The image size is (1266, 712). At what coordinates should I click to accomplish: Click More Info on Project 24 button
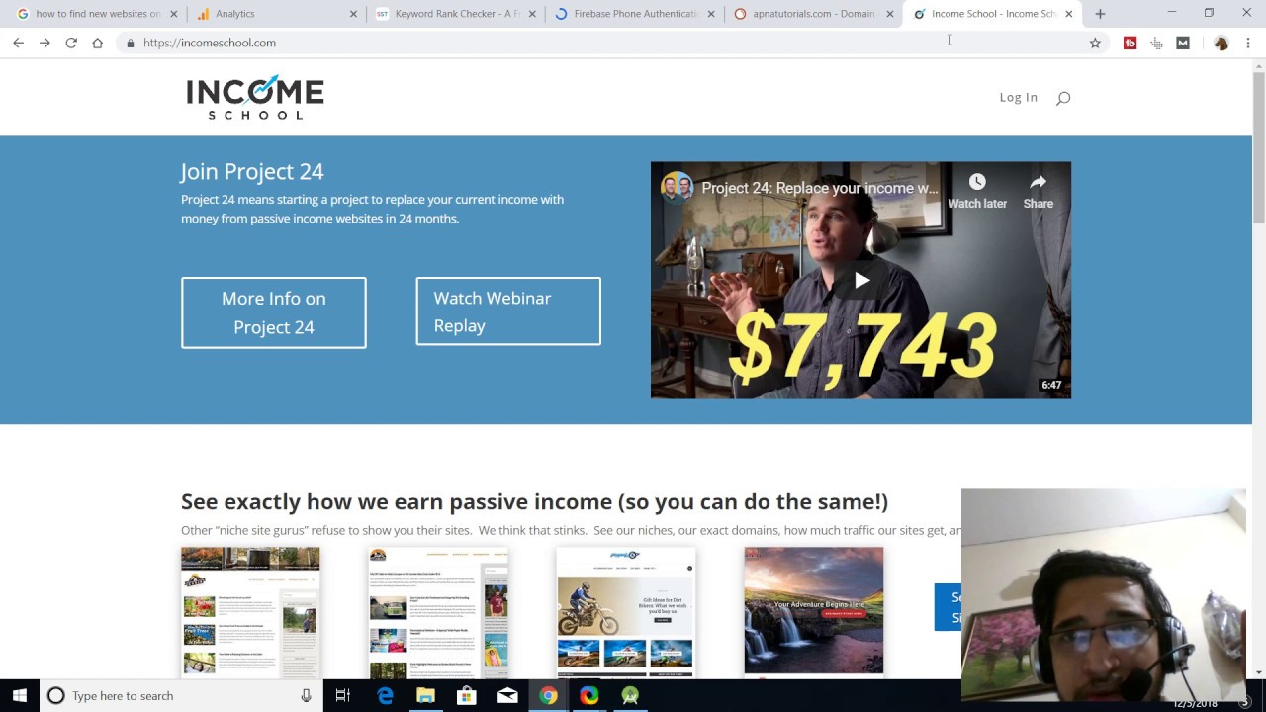pyautogui.click(x=274, y=312)
